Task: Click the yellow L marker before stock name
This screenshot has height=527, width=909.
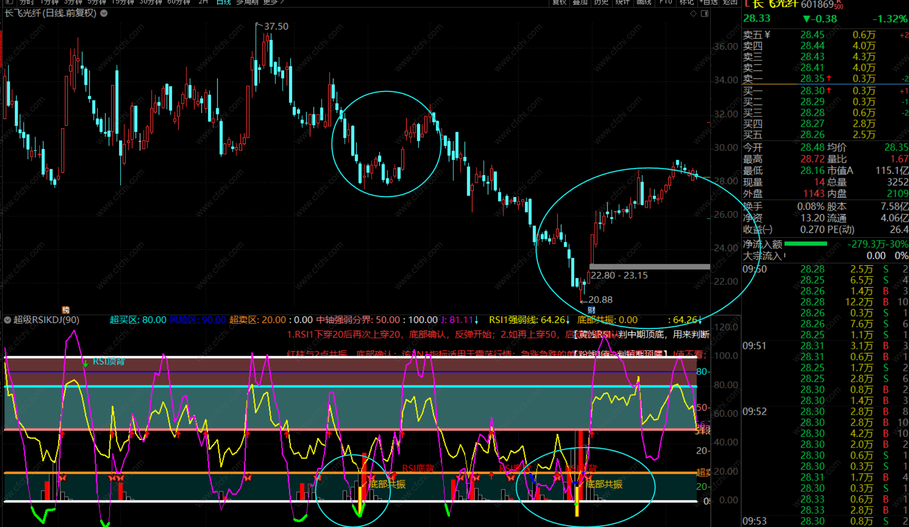Action: click(x=747, y=4)
